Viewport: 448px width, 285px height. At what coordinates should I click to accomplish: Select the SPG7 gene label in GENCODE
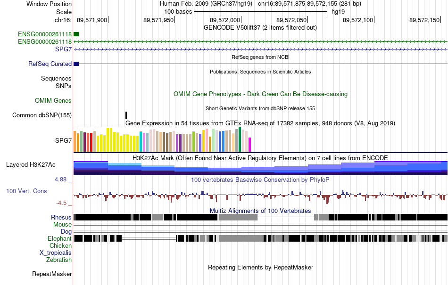64,49
